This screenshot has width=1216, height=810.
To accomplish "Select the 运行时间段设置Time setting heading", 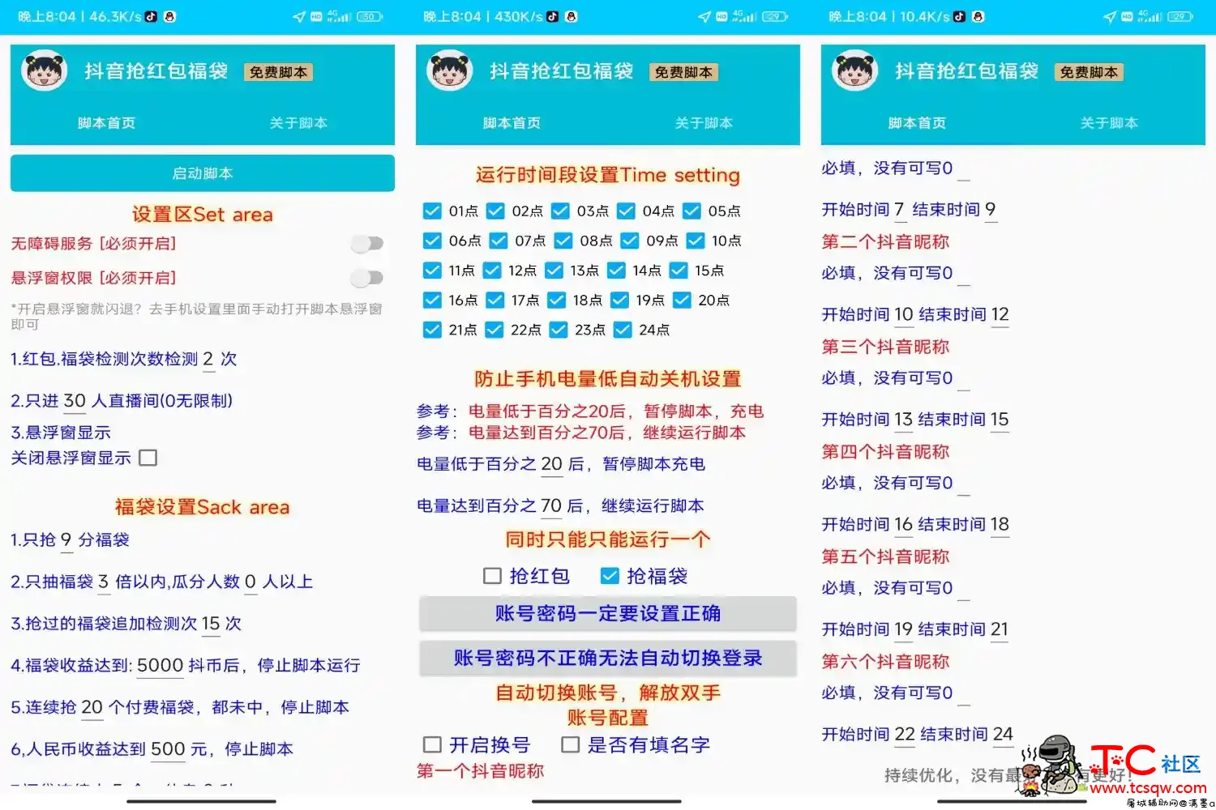I will pyautogui.click(x=608, y=176).
